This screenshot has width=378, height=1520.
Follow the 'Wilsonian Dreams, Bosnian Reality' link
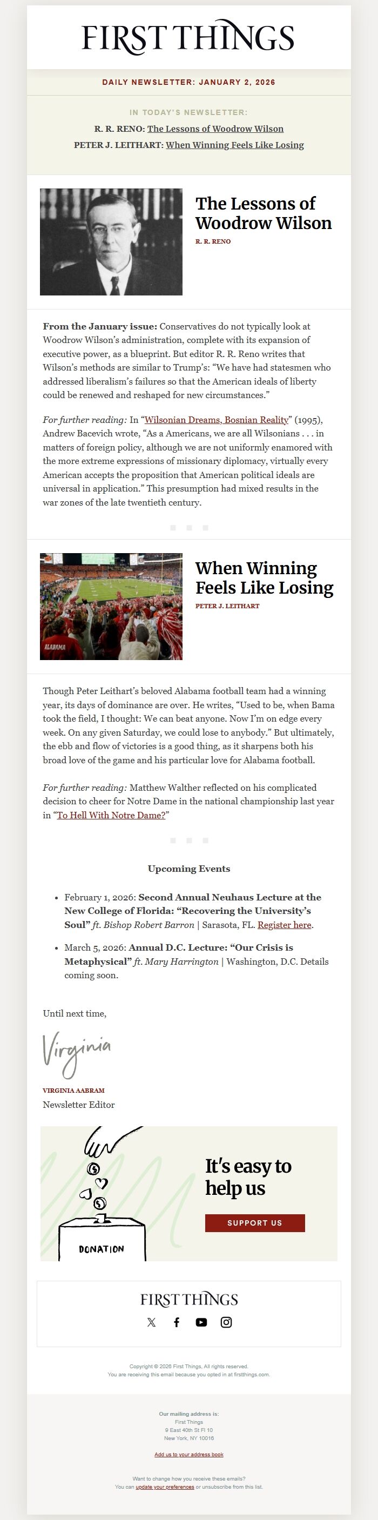[x=217, y=420]
